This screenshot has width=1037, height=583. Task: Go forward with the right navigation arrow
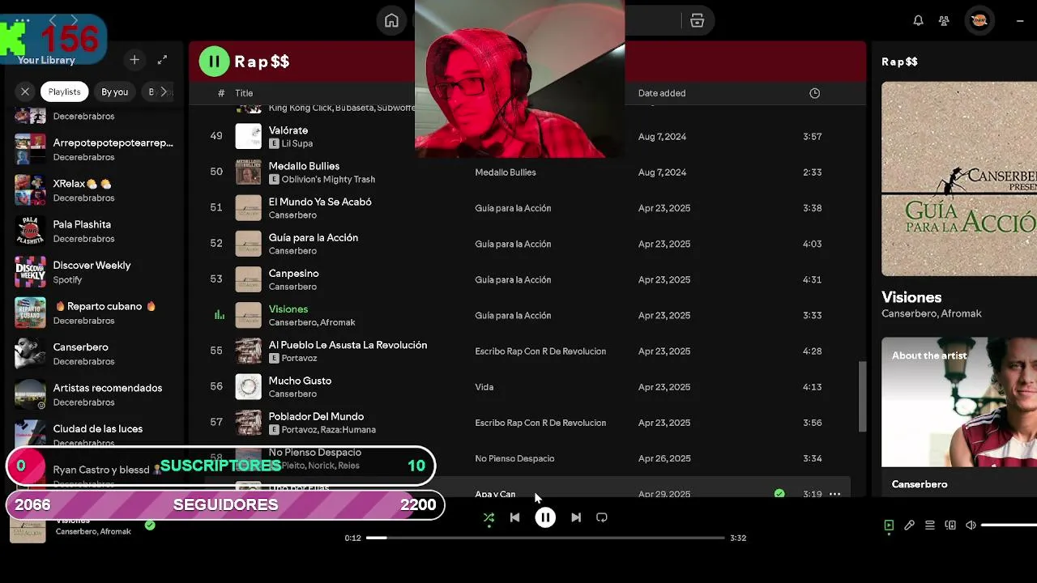coord(75,20)
